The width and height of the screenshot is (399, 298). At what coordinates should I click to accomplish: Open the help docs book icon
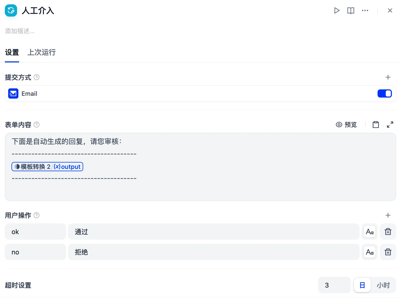pos(351,10)
